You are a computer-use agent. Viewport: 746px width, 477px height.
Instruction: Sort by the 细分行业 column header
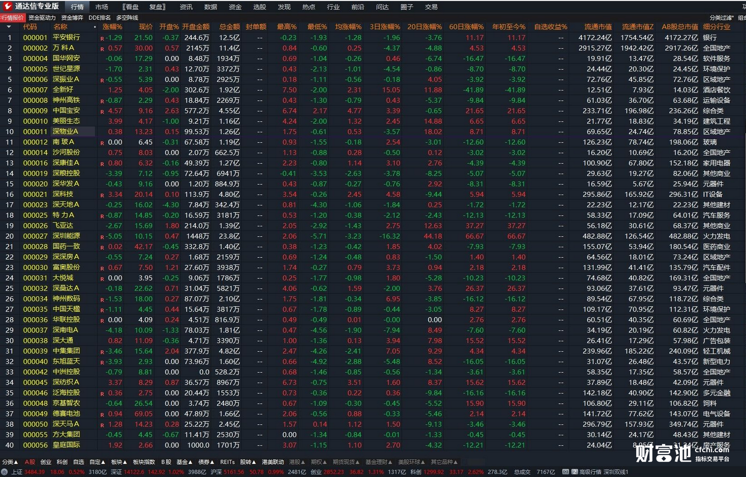[x=717, y=27]
